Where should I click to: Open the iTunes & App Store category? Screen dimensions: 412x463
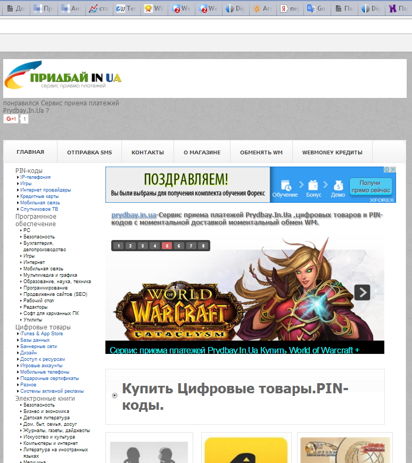[x=42, y=334]
